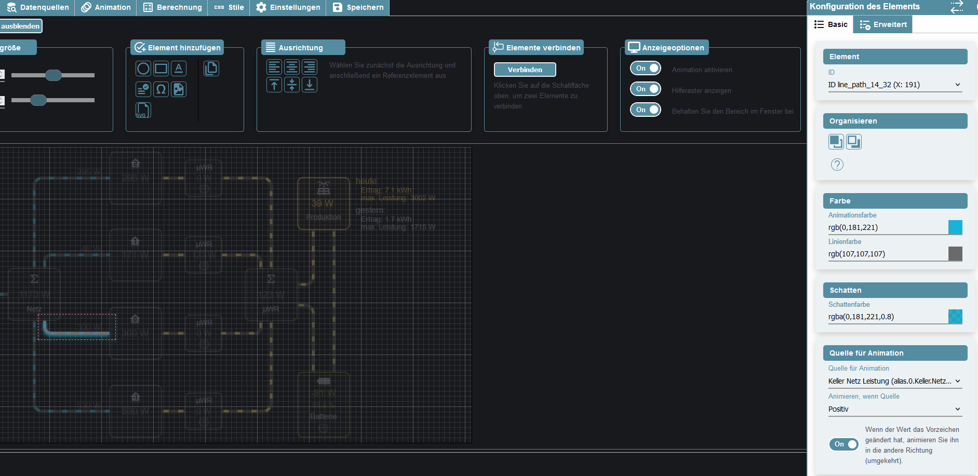Align elements to the bottom
Image resolution: width=978 pixels, height=476 pixels.
point(310,85)
